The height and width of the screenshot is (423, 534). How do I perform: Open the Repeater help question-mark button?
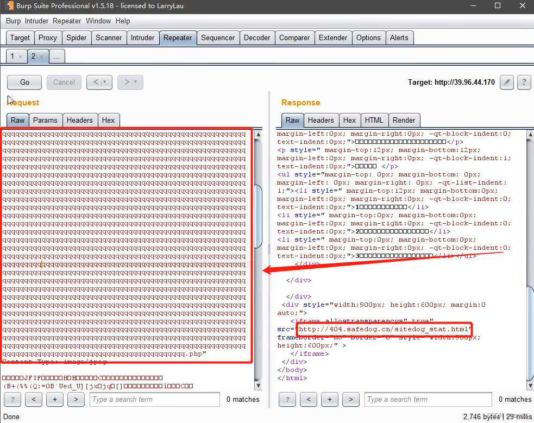(524, 82)
